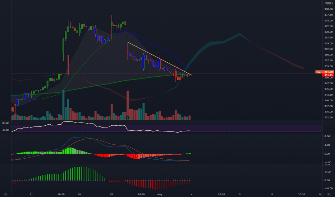Image resolution: width=335 pixels, height=197 pixels.
Task: Click the 370.00 price axis label
Action: point(329,32)
